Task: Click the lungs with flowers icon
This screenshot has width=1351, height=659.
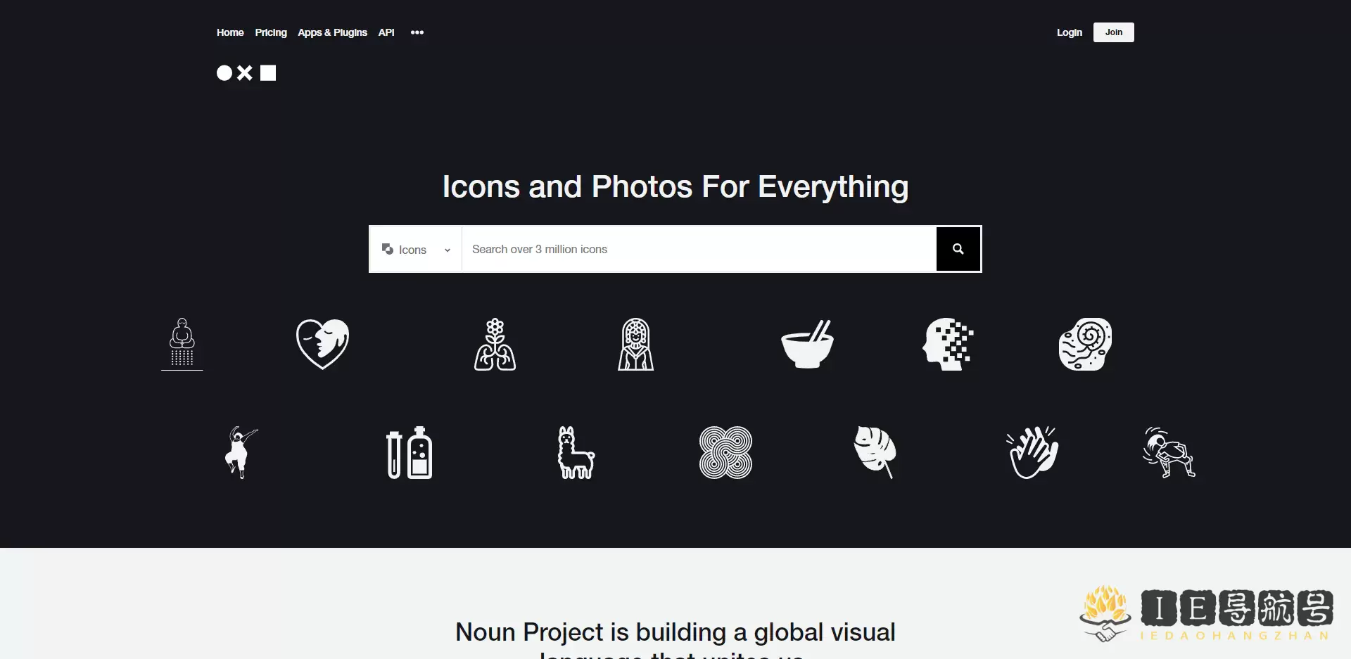Action: click(494, 344)
